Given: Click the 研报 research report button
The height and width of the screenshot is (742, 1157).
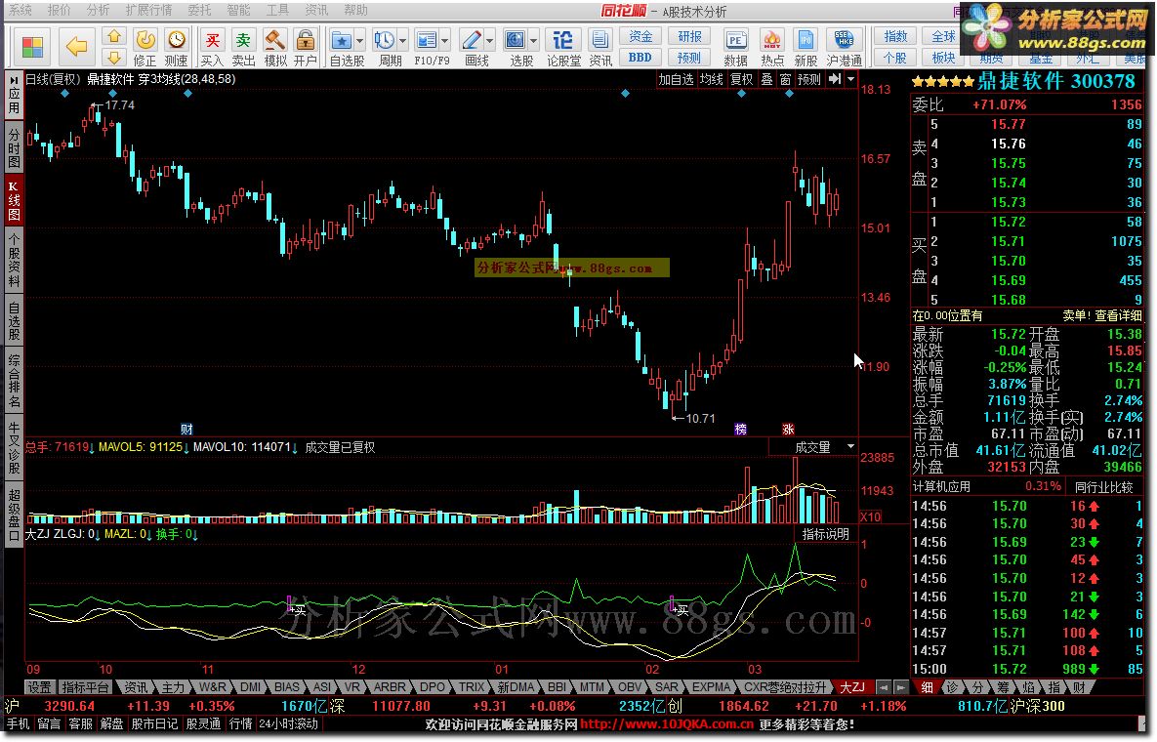Looking at the screenshot, I should click(x=689, y=36).
